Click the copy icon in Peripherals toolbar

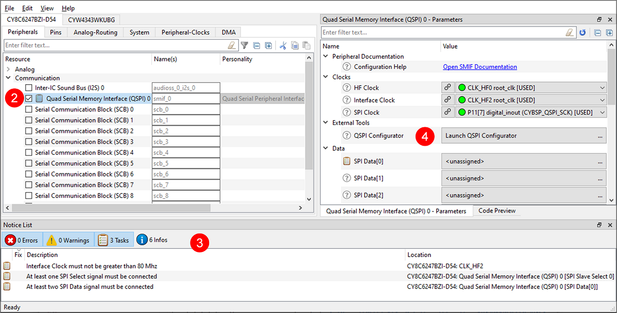tap(295, 45)
